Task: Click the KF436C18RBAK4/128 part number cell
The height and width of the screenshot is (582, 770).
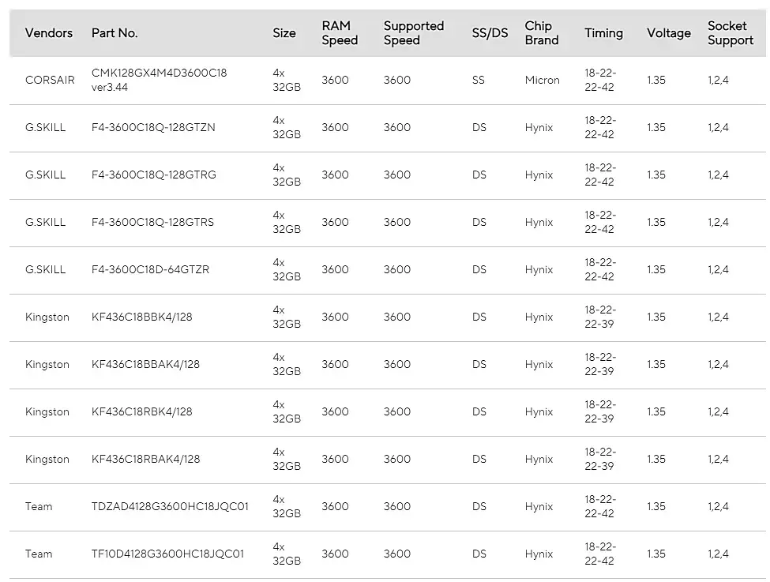Action: coord(146,459)
